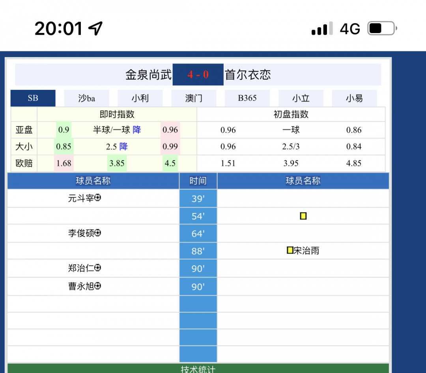The image size is (426, 373).
Task: Tap the goal ball icon beside 李俊硕
Action: click(x=97, y=233)
